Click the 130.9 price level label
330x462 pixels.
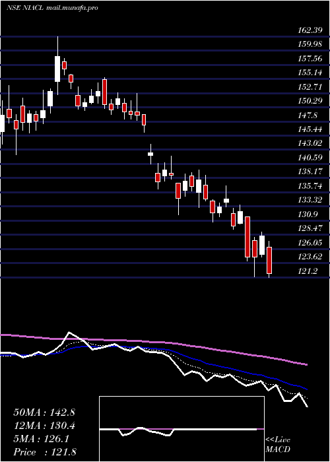click(308, 214)
